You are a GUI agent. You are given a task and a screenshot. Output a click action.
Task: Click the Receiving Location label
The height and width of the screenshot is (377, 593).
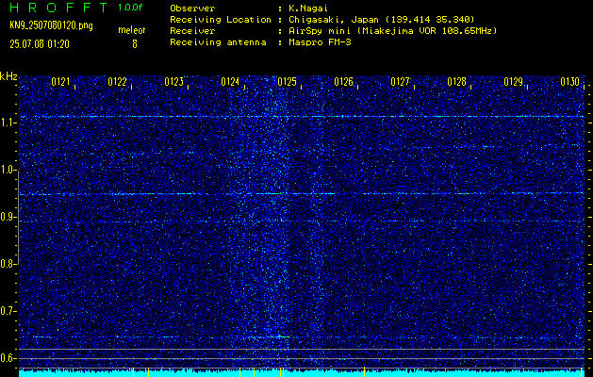click(x=221, y=19)
